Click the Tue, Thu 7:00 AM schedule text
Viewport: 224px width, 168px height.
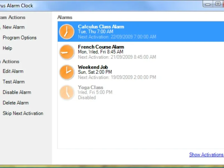95,32
